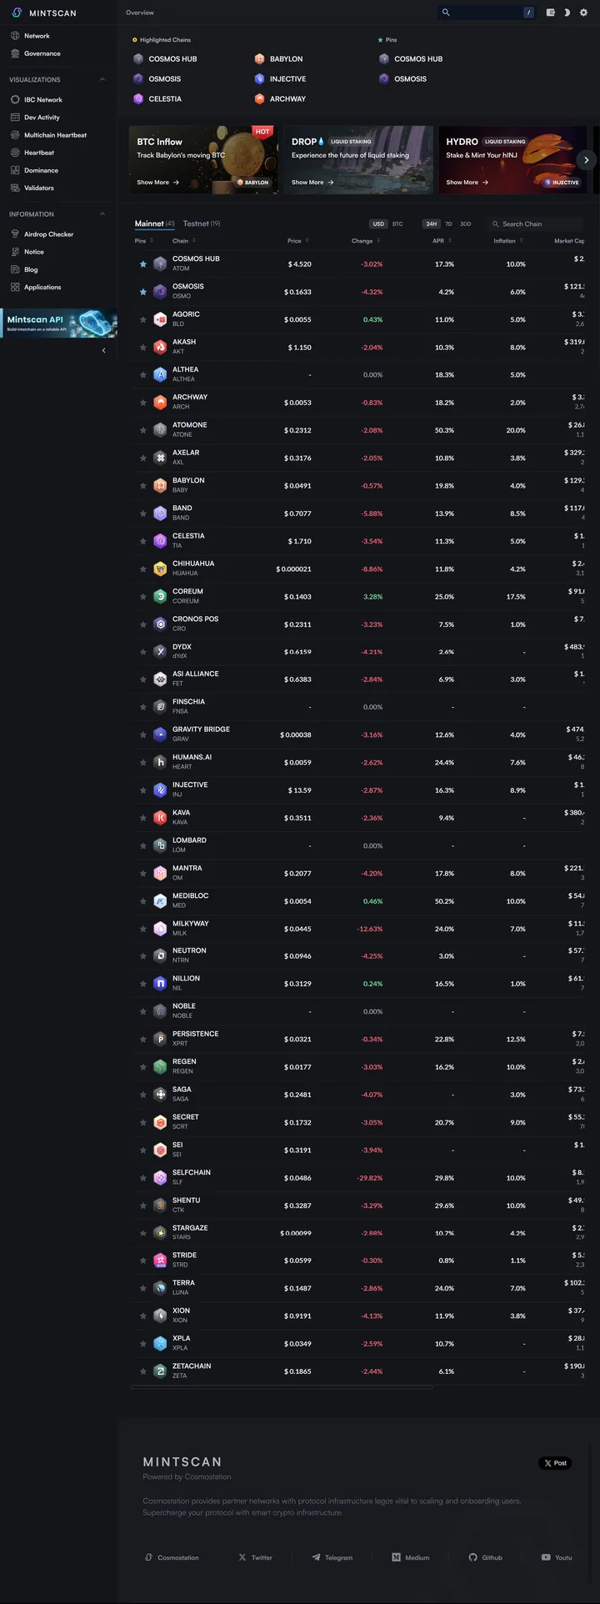Open the Multichain Heartbeat view
The width and height of the screenshot is (600, 1604).
52,134
